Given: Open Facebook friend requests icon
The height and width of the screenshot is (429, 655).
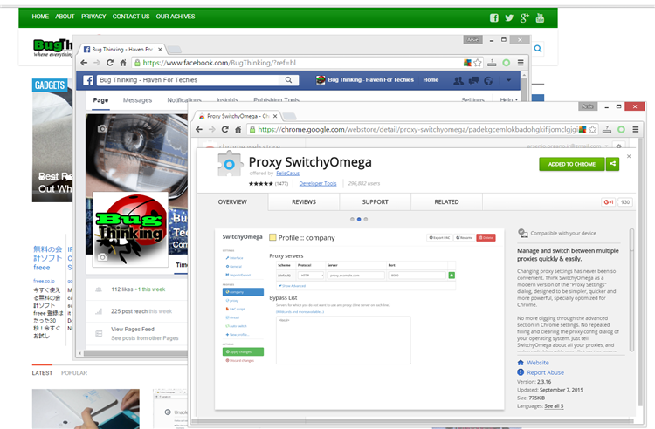Looking at the screenshot, I should coord(458,80).
